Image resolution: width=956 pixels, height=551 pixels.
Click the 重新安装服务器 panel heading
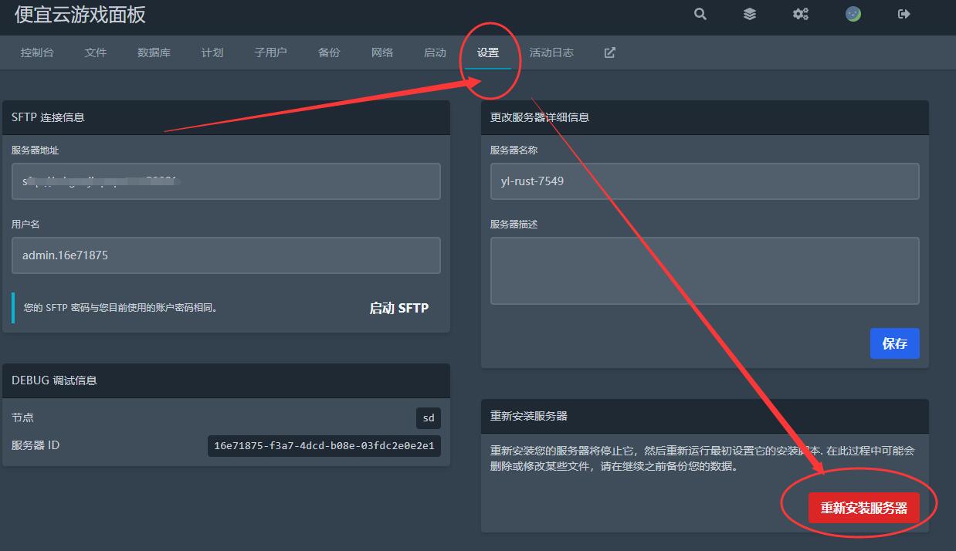click(704, 416)
